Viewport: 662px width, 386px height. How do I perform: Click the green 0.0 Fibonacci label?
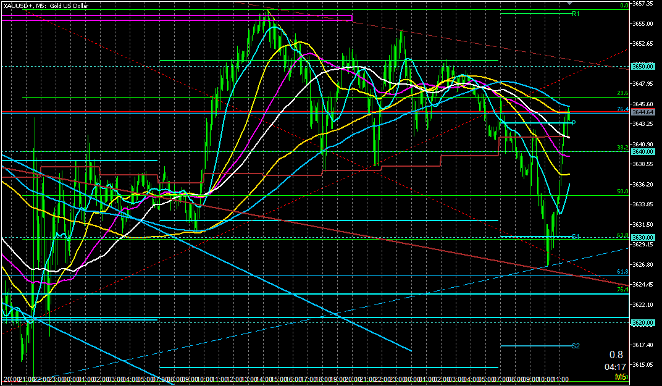coord(624,5)
